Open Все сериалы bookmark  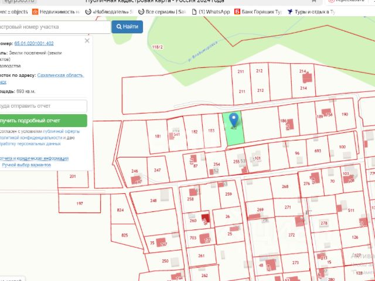(x=162, y=12)
